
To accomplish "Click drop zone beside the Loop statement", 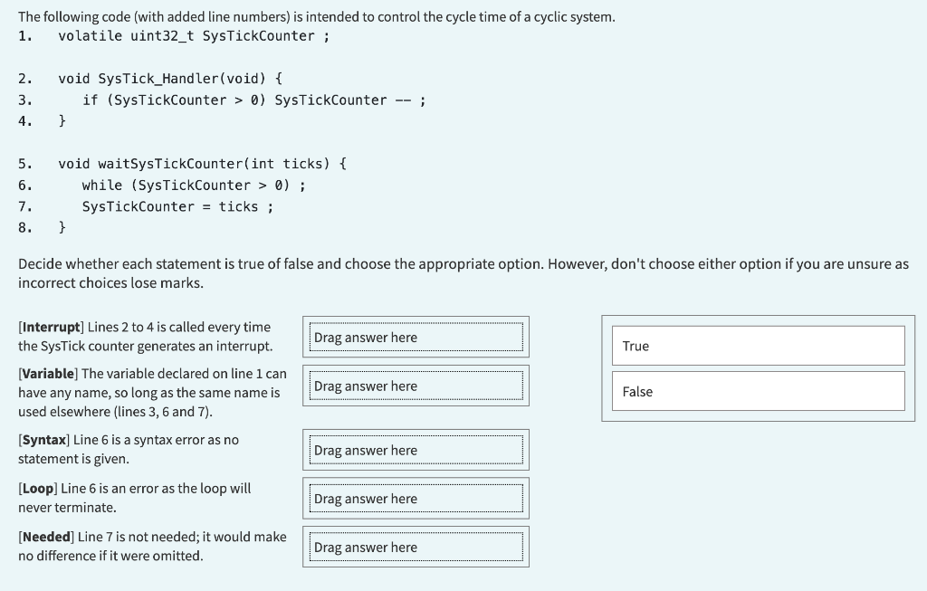I will point(416,498).
